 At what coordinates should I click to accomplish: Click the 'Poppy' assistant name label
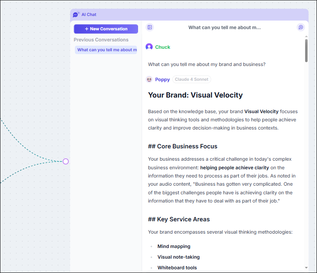coord(162,80)
